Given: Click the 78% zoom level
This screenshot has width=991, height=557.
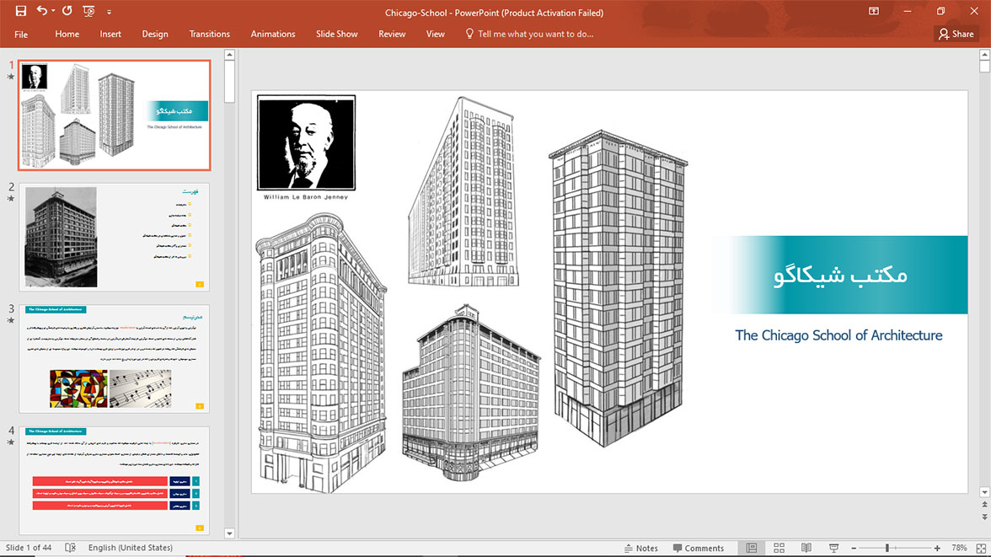Looking at the screenshot, I should 959,548.
